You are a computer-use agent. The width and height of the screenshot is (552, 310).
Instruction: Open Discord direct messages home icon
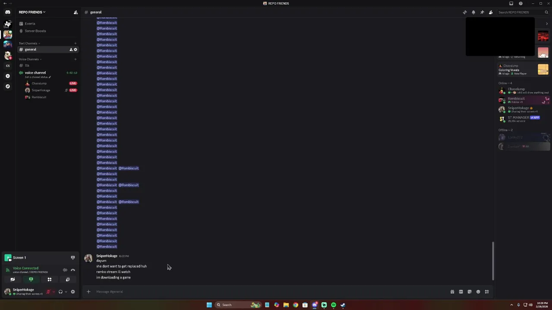7,12
